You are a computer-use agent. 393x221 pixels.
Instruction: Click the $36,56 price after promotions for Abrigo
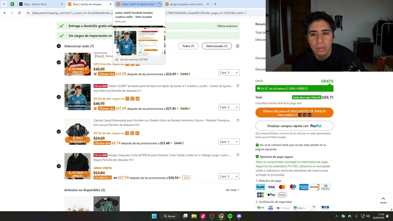173,178
